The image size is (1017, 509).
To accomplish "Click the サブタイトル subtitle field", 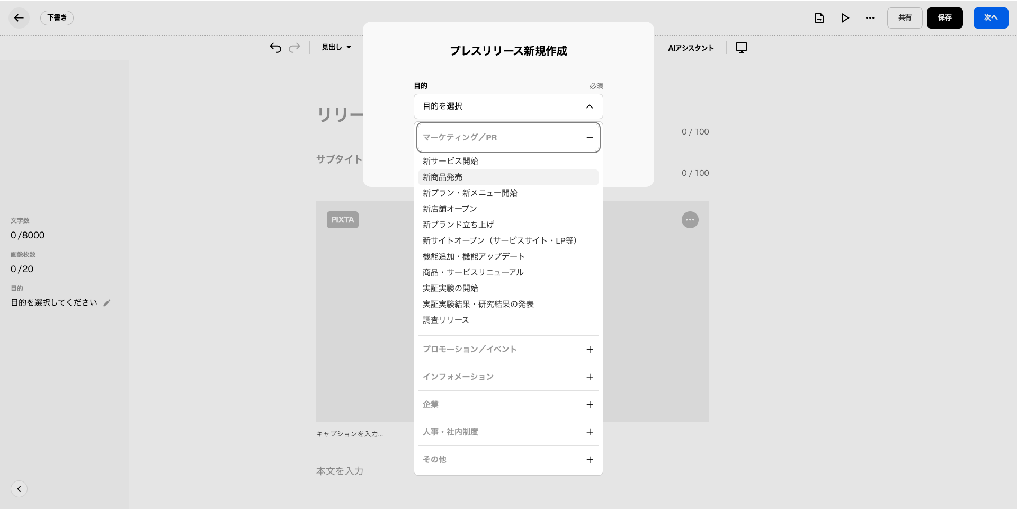I will 339,159.
